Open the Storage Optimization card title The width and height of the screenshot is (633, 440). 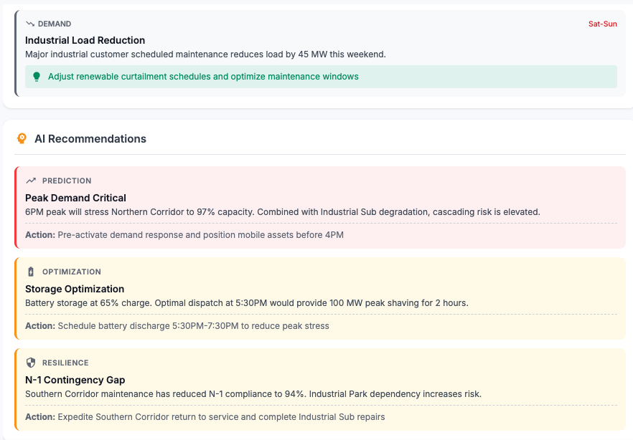[75, 289]
